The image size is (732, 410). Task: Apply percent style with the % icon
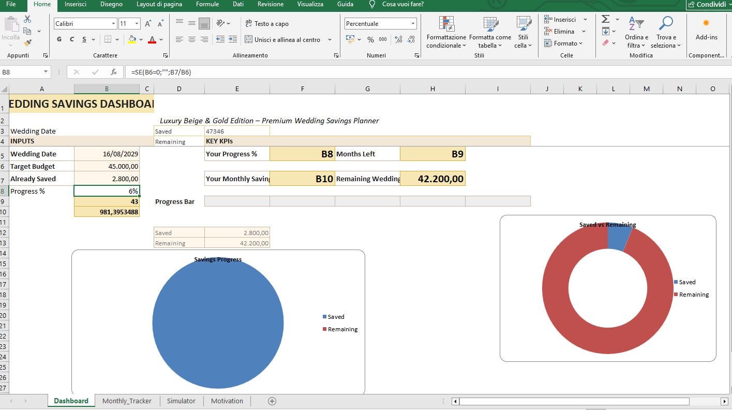pos(370,39)
